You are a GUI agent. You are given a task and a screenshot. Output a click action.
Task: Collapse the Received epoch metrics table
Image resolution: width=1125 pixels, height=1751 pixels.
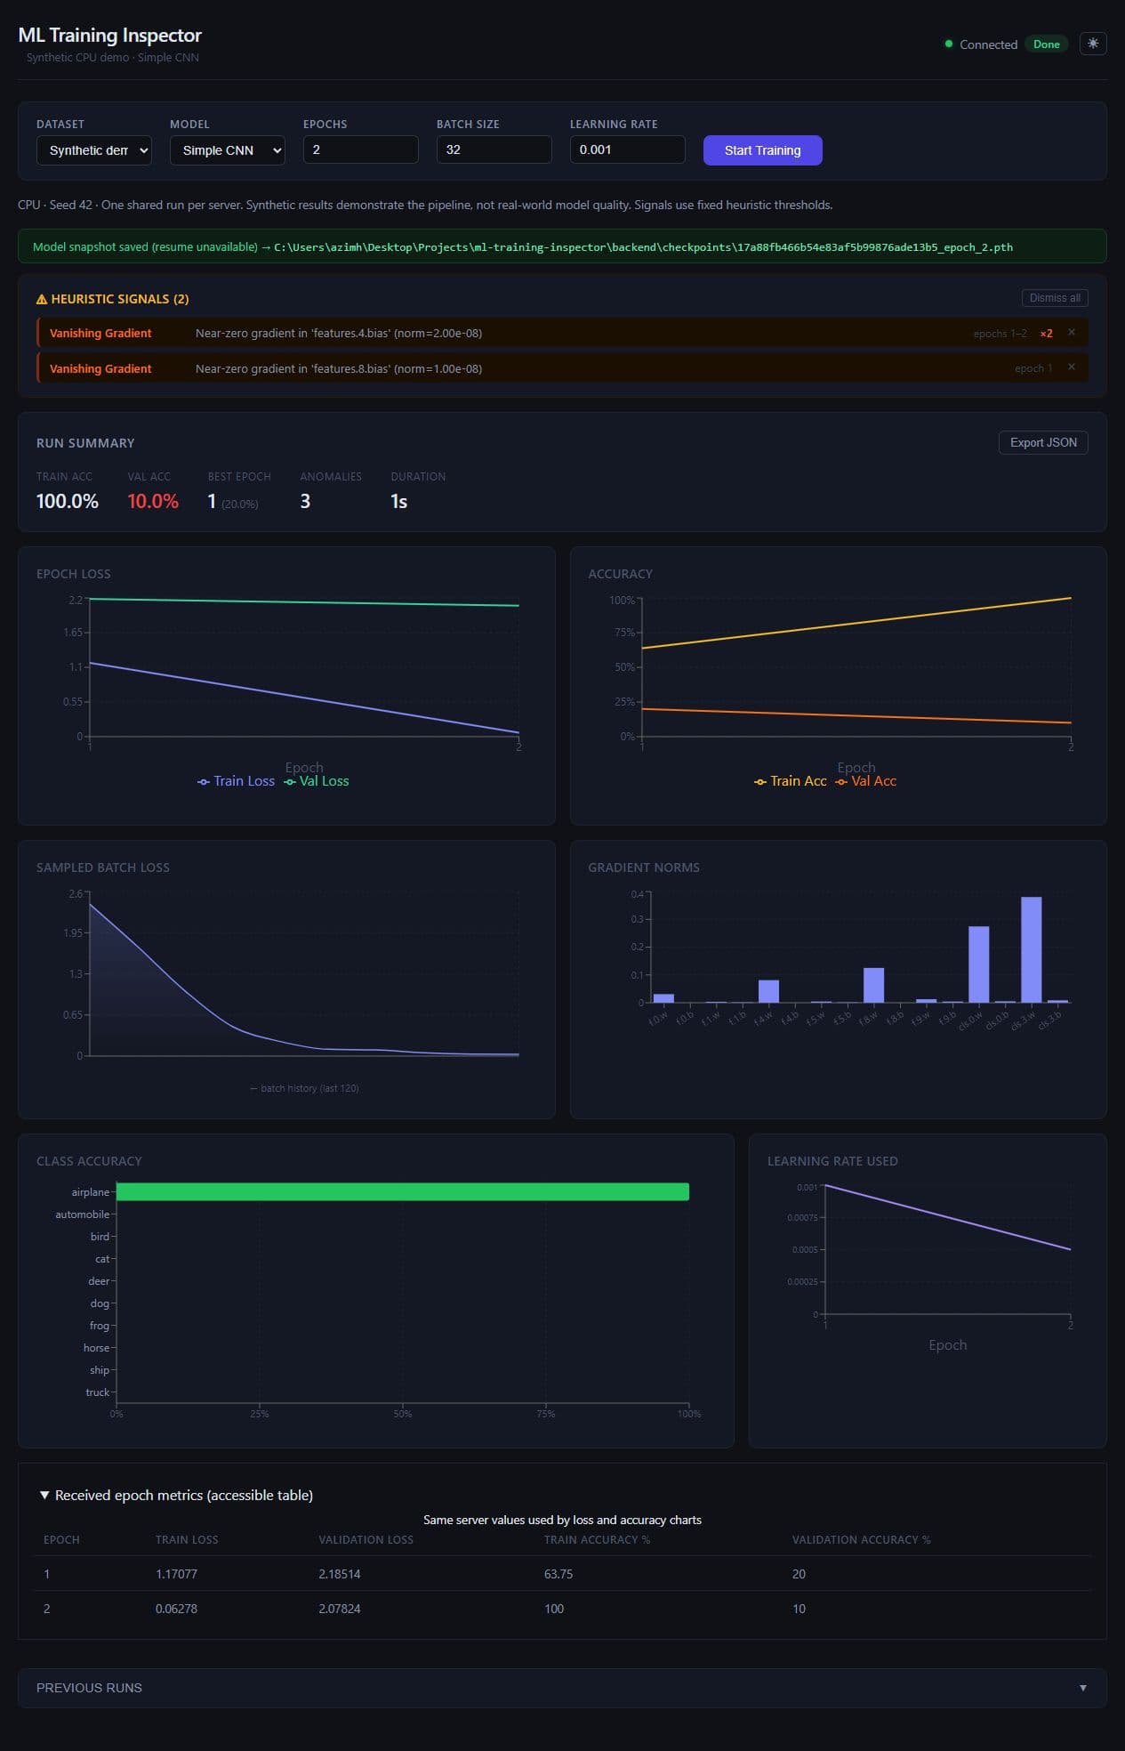click(x=175, y=1495)
